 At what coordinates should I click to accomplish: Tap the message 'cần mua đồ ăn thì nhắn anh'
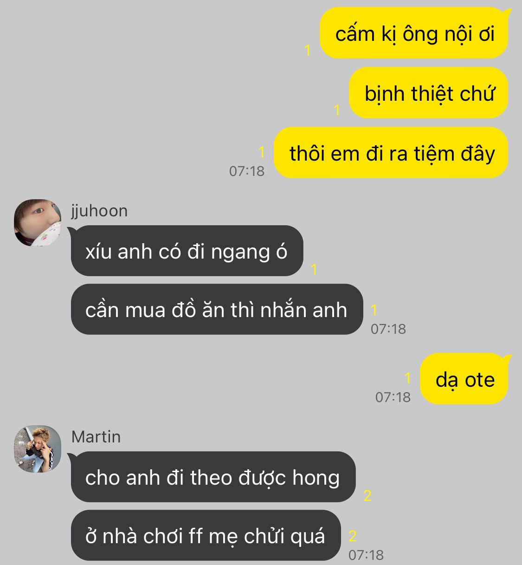click(x=217, y=309)
